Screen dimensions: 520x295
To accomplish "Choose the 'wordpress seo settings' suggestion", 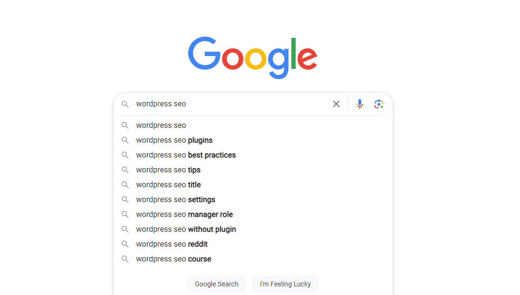I will 175,199.
